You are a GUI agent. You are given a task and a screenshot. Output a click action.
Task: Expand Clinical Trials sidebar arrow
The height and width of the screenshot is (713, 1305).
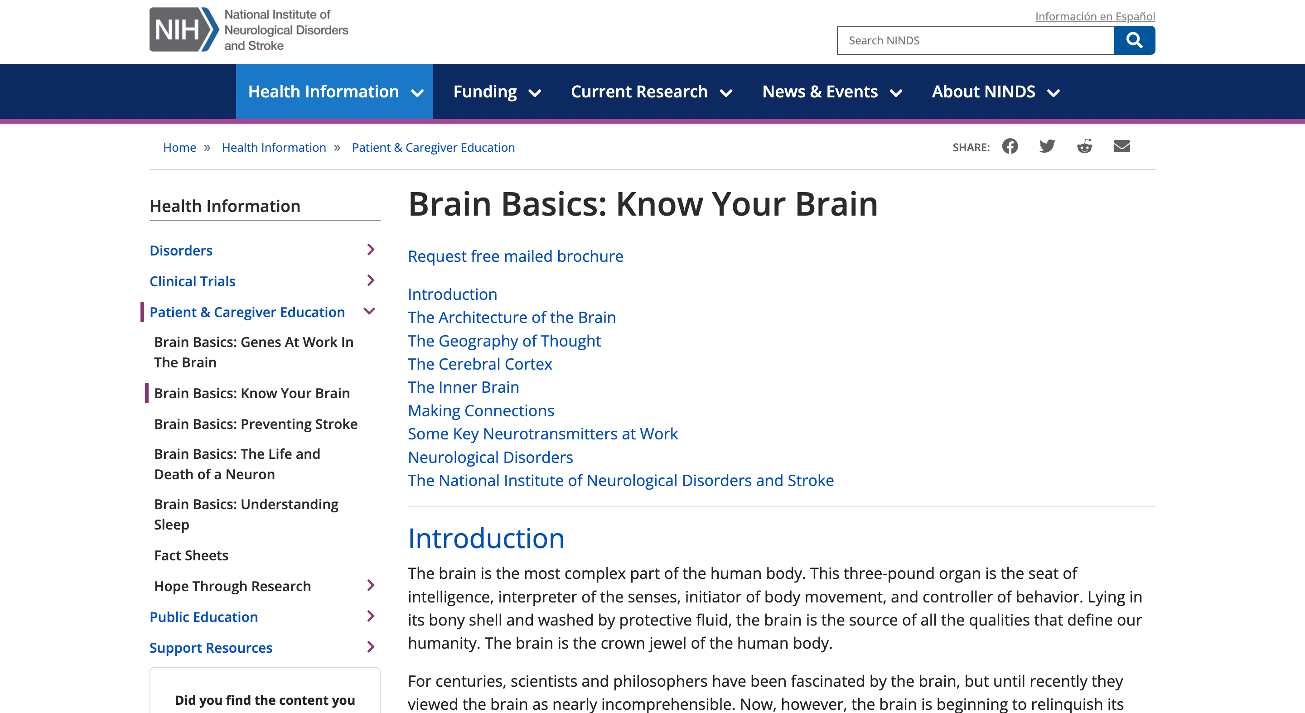pos(371,280)
